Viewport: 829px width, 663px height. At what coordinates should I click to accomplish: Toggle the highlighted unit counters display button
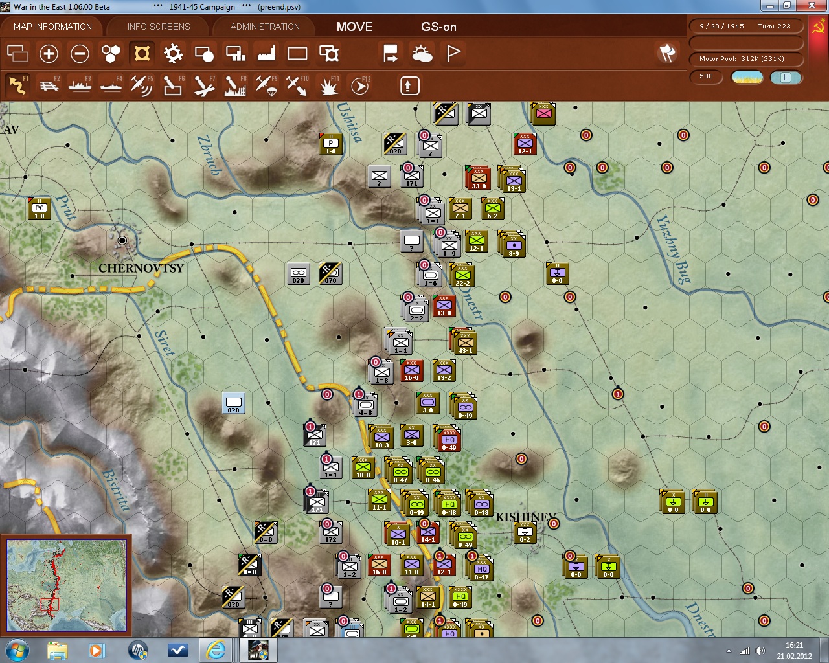point(142,54)
